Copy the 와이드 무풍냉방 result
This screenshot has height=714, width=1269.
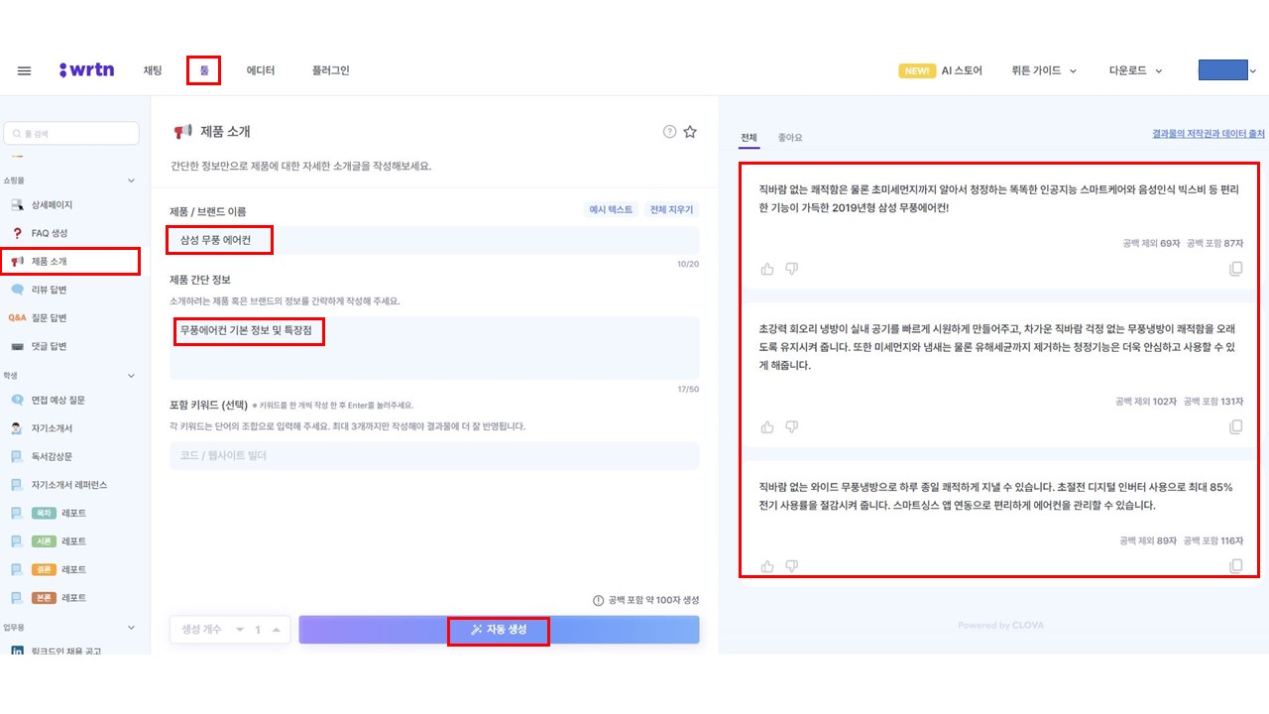click(x=1235, y=566)
